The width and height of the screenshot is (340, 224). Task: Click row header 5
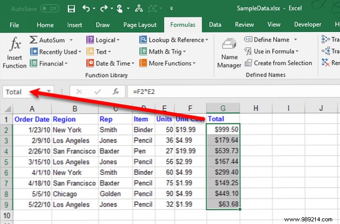pyautogui.click(x=6, y=162)
